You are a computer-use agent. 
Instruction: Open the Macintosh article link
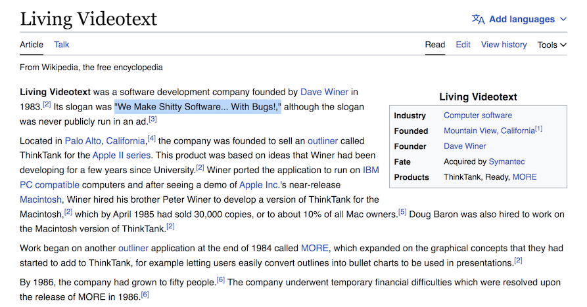[x=41, y=199]
